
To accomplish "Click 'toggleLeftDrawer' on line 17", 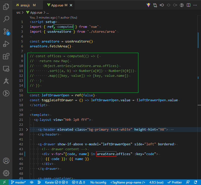I will (57, 100).
